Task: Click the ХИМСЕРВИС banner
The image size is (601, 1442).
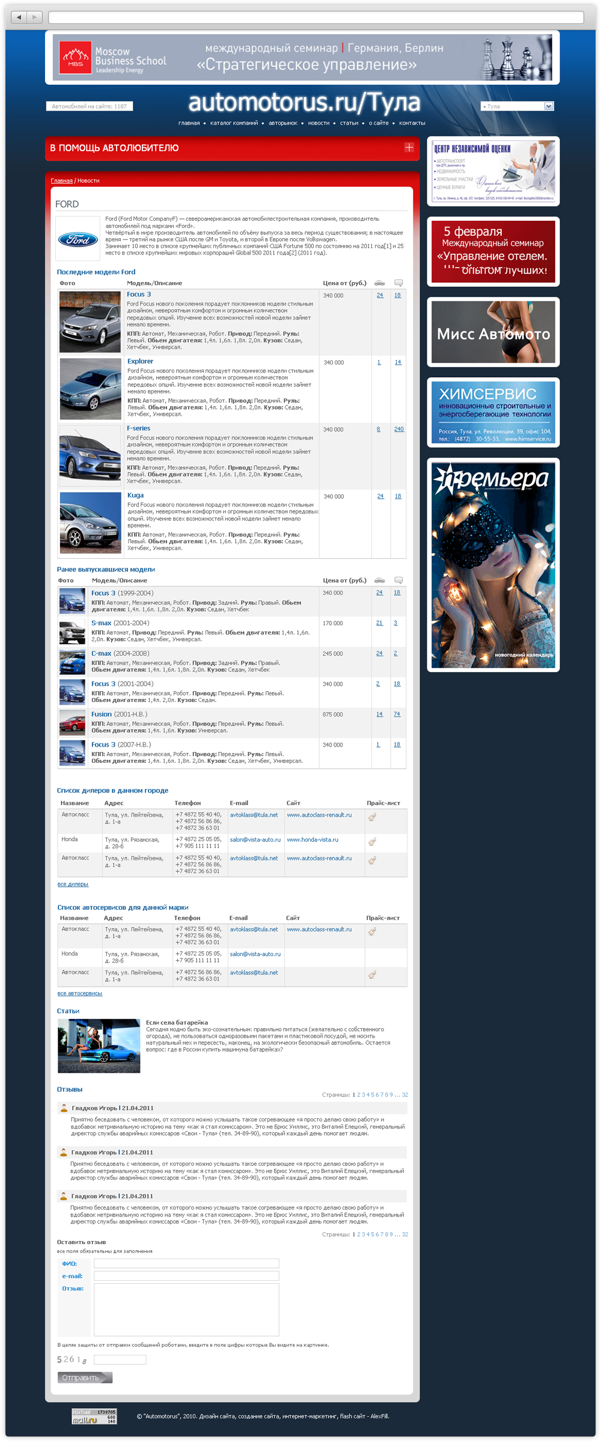Action: click(x=493, y=413)
